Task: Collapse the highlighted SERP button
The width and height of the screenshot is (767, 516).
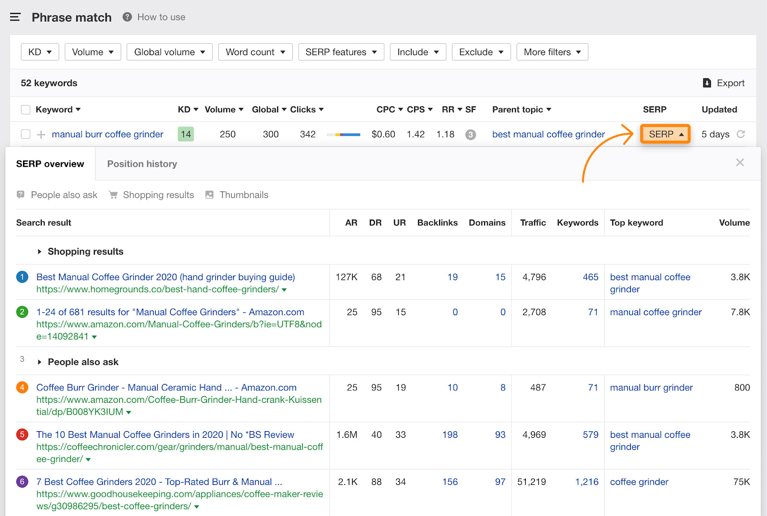Action: (x=665, y=134)
